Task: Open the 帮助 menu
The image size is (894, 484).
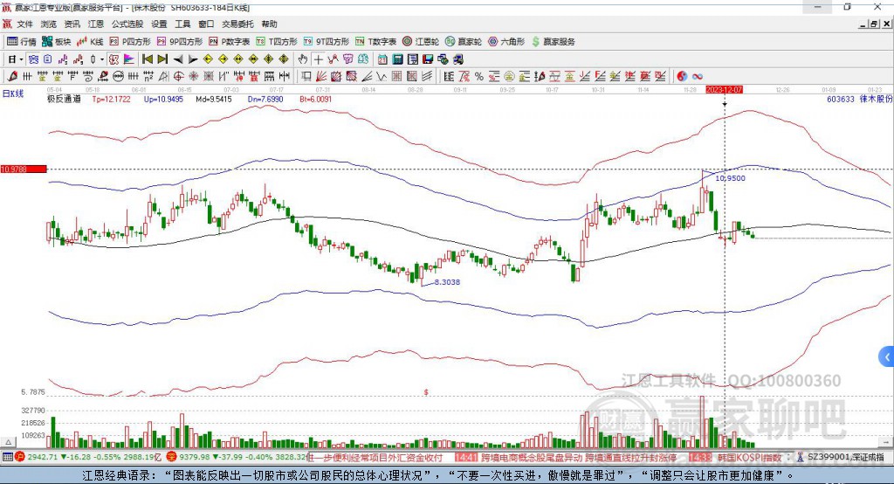Action: pos(269,24)
